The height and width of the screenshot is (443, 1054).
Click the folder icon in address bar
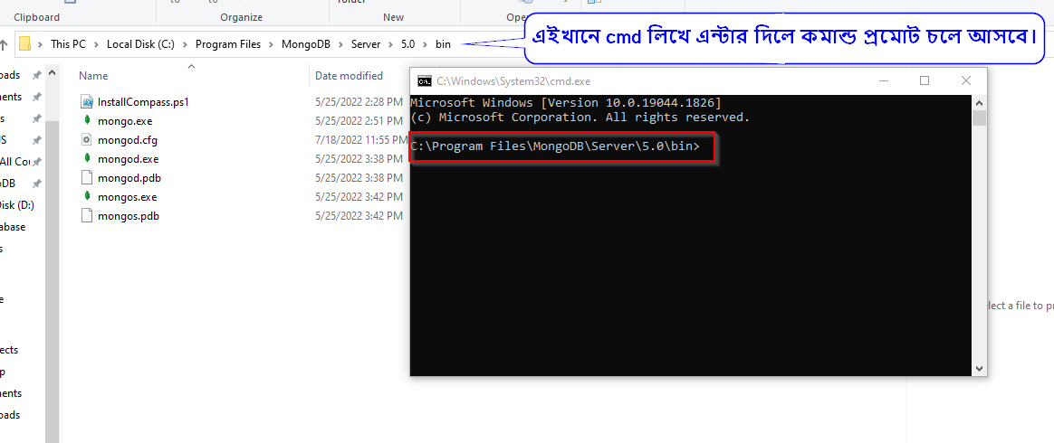tap(25, 43)
